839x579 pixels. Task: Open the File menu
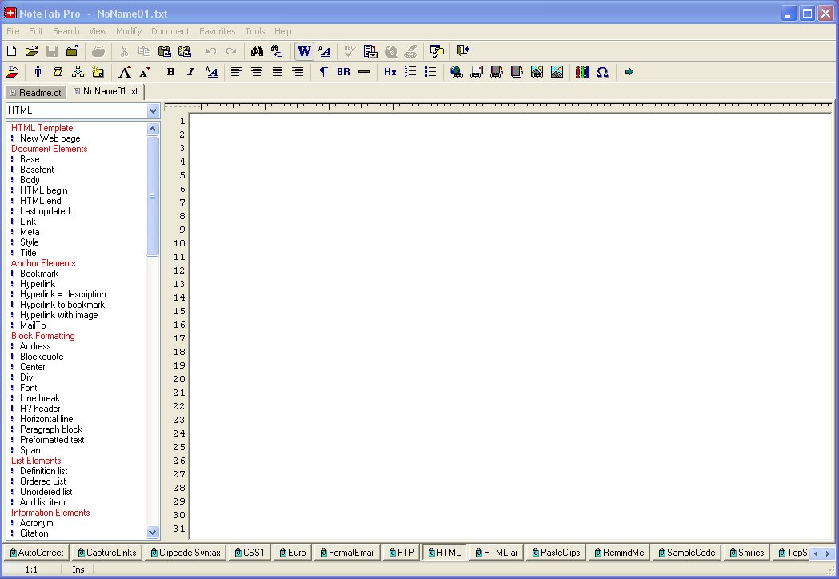click(13, 31)
